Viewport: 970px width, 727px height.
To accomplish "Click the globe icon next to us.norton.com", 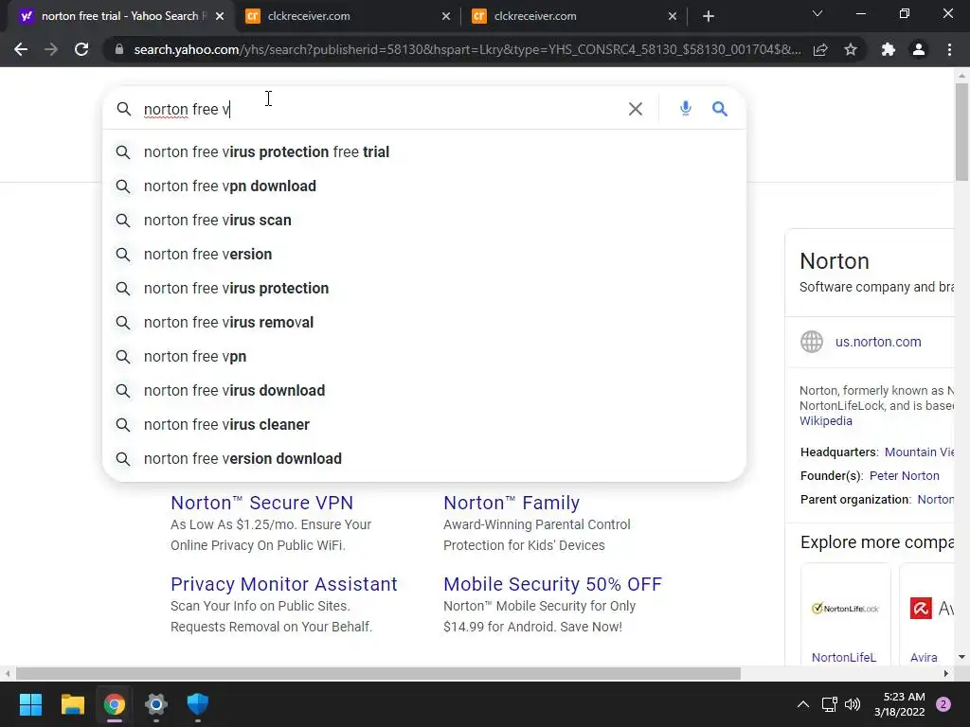I will pos(812,341).
